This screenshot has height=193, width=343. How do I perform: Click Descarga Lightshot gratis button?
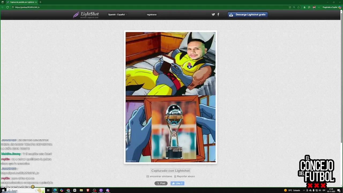coord(248,14)
